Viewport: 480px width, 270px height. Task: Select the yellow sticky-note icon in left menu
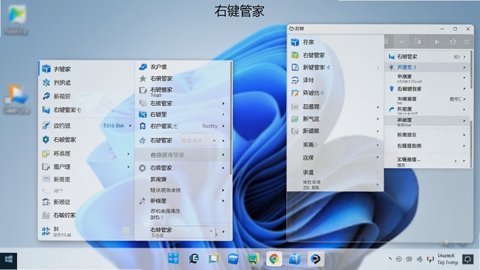(x=46, y=154)
